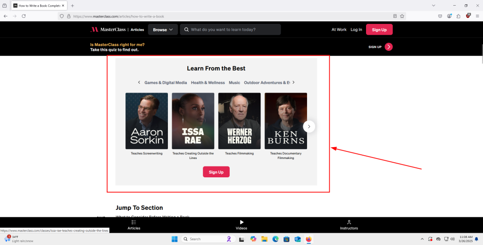Bookmark this page with the star icon
Image resolution: width=483 pixels, height=245 pixels.
(x=402, y=16)
